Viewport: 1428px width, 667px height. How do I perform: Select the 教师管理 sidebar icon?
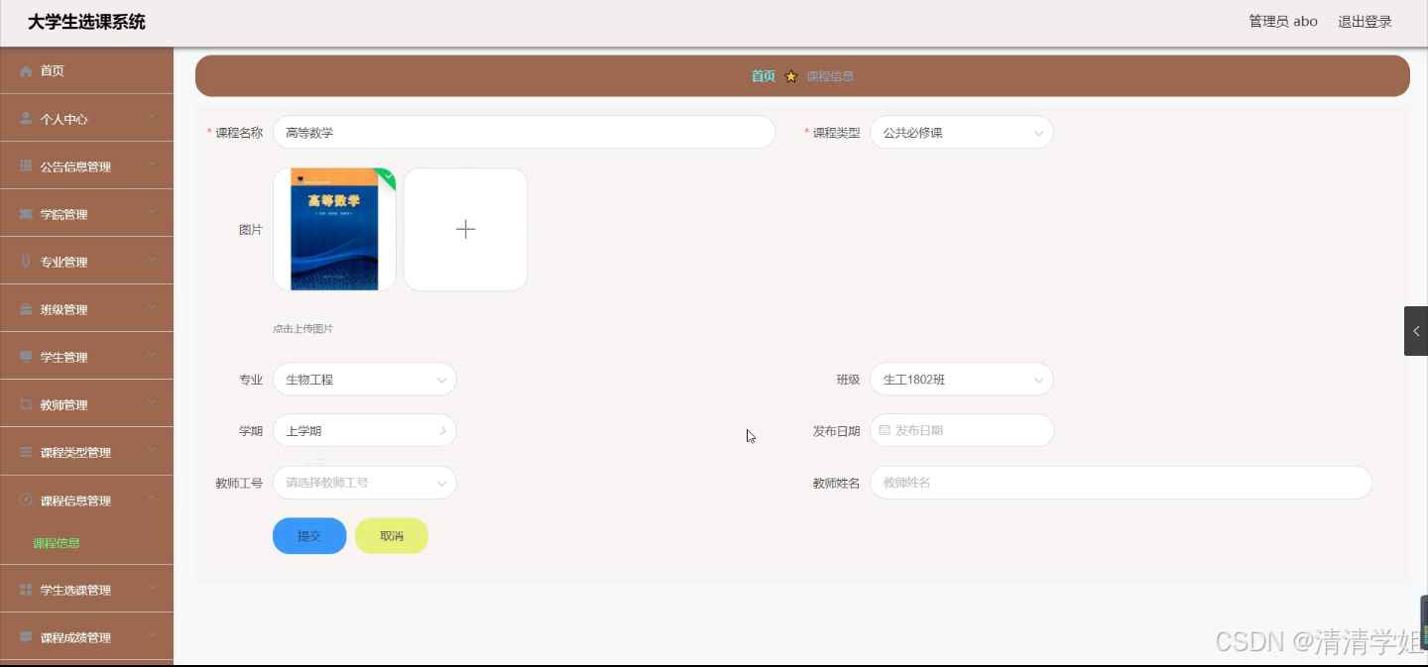click(x=25, y=403)
